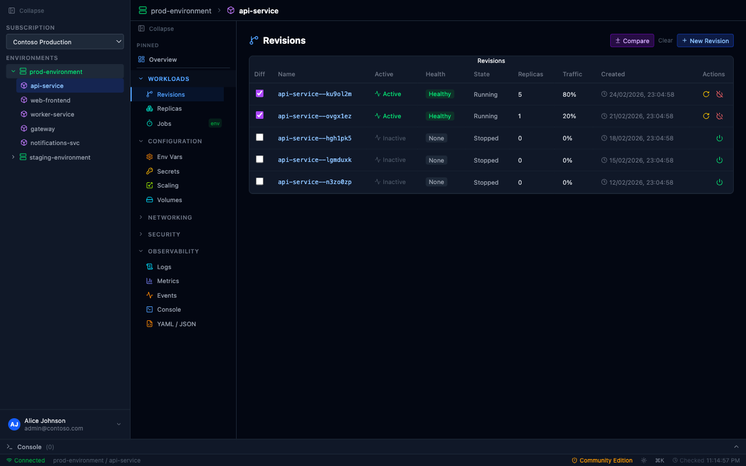Open the Logs panel
746x466 pixels.
[165, 266]
